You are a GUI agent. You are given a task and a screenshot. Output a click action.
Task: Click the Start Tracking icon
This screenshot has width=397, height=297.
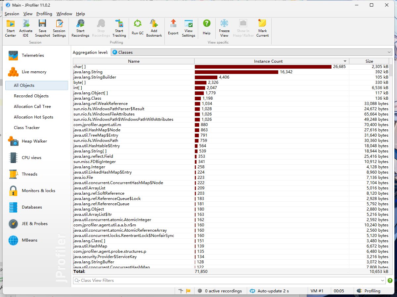(x=119, y=28)
